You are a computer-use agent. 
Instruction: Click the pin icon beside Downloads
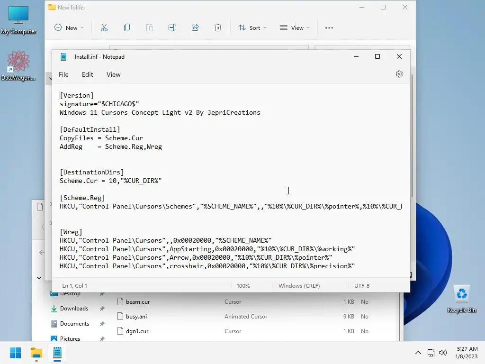pyautogui.click(x=102, y=309)
